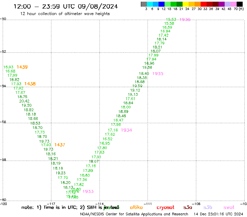Click the 16.83 wave height value
This screenshot has width=247, height=217.
coord(85,175)
